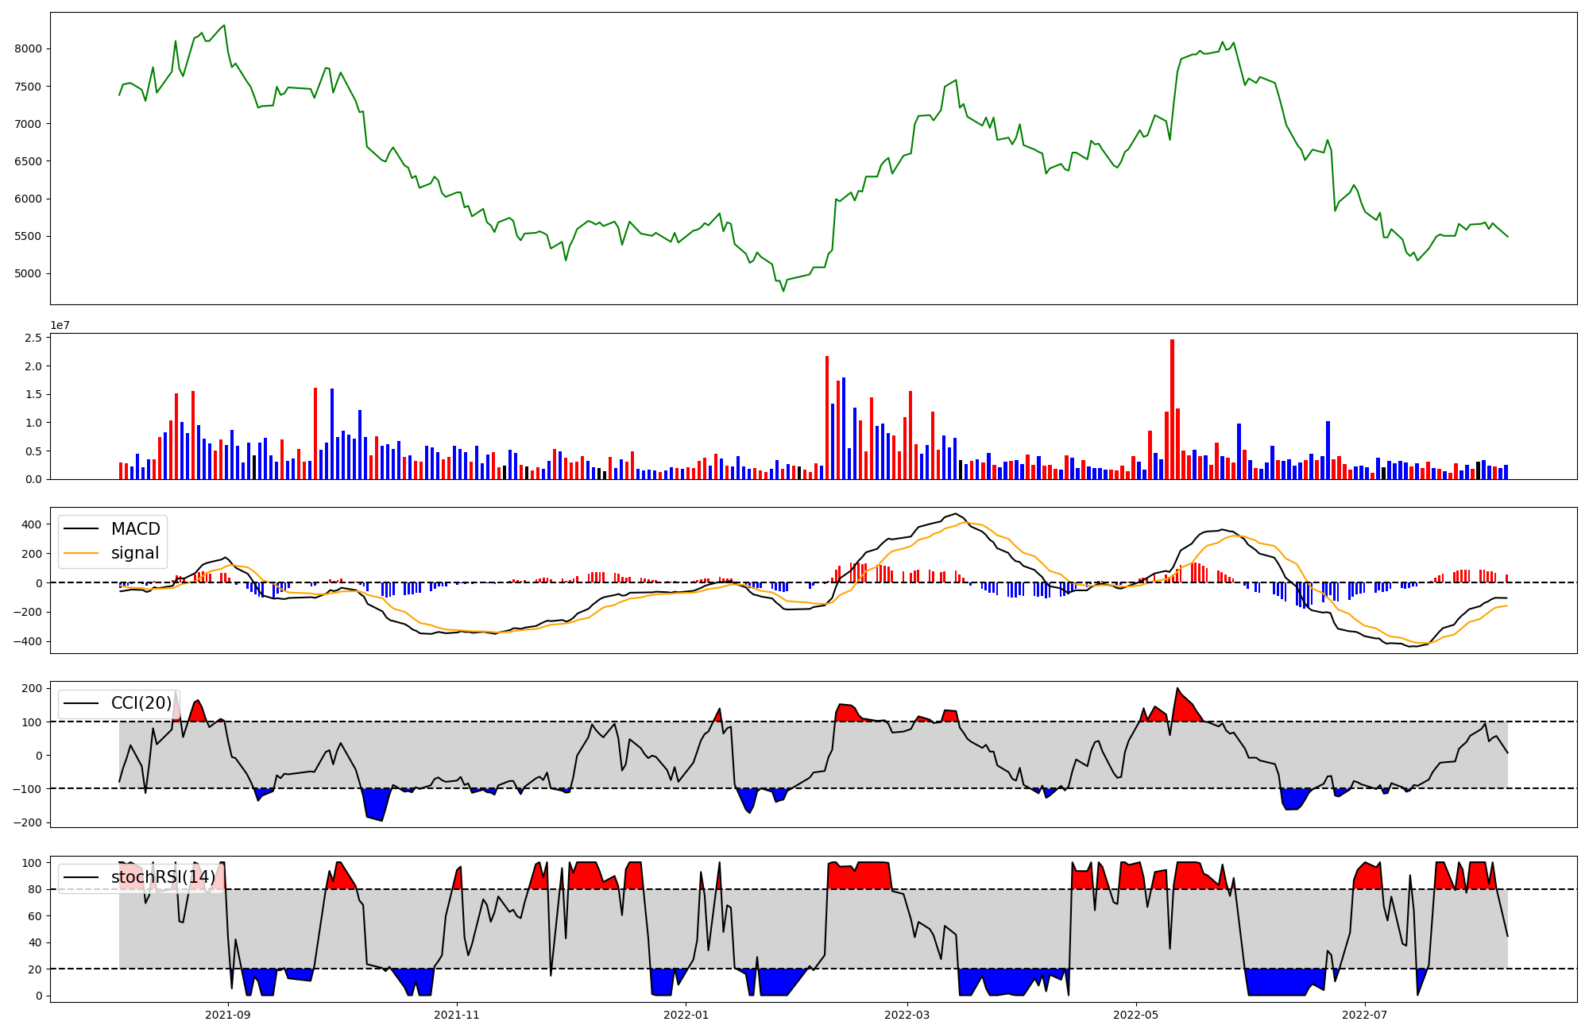Click the 2.5 volume axis tick label
The height and width of the screenshot is (1033, 1589).
pos(33,339)
